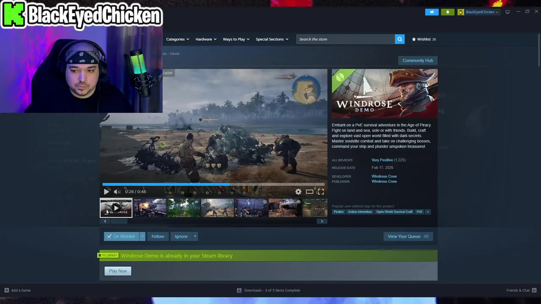
Task: Enter fullscreen on the trailer player
Action: click(x=321, y=192)
